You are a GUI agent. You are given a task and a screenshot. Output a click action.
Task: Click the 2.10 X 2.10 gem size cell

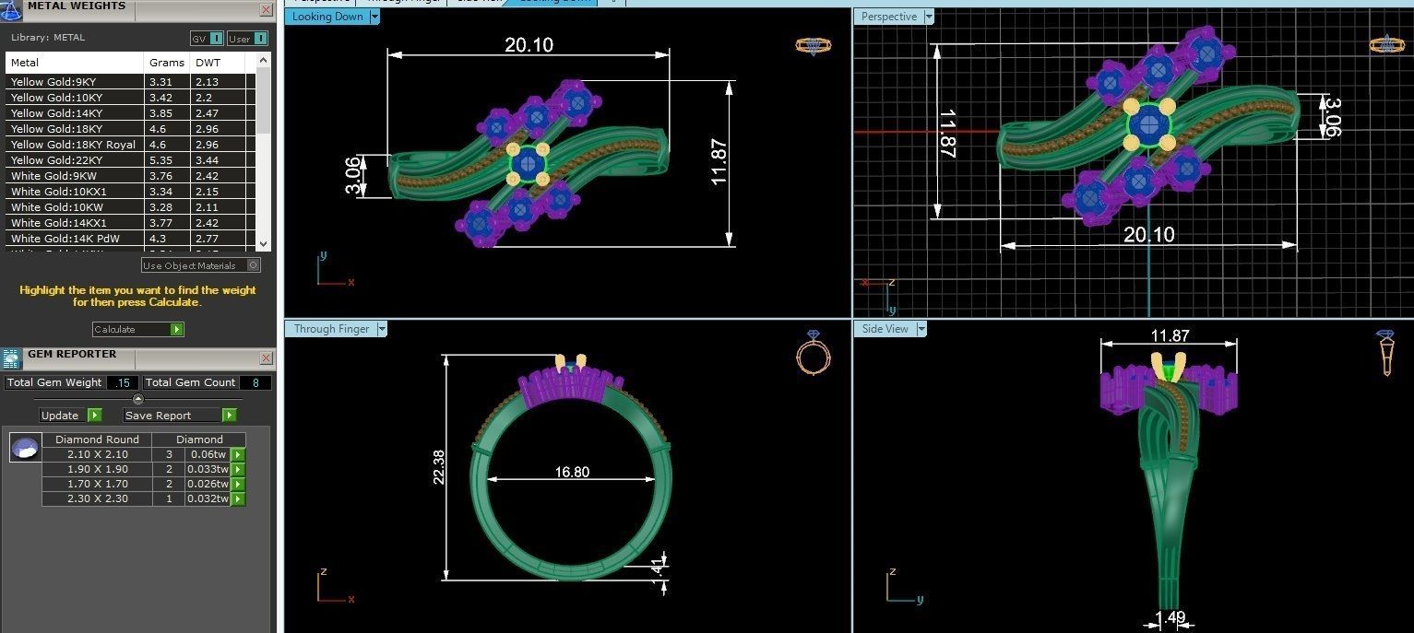[x=97, y=454]
